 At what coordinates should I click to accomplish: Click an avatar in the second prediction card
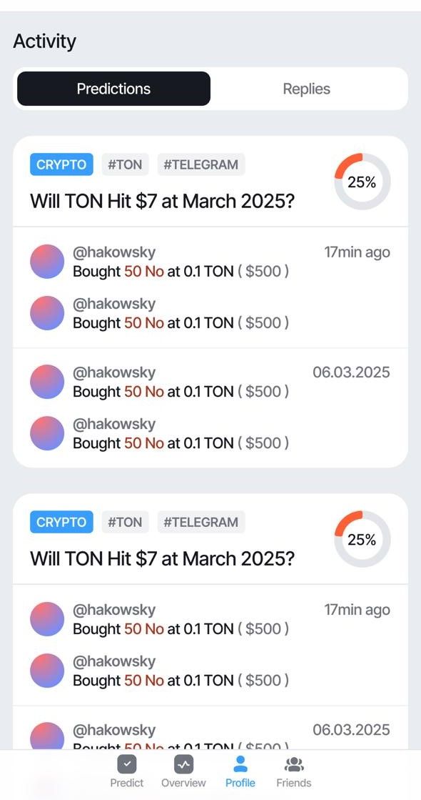click(x=46, y=618)
